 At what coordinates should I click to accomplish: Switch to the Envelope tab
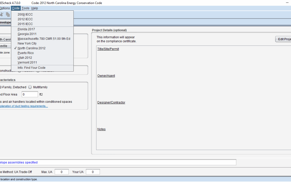coord(5,22)
